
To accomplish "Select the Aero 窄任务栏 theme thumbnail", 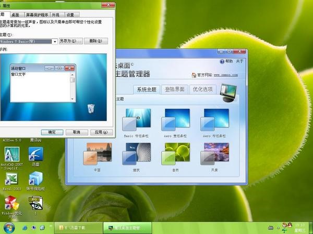I will [215, 120].
